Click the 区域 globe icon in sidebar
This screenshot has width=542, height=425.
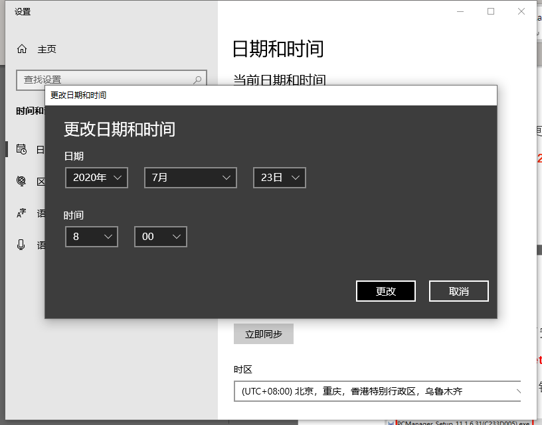[x=22, y=181]
